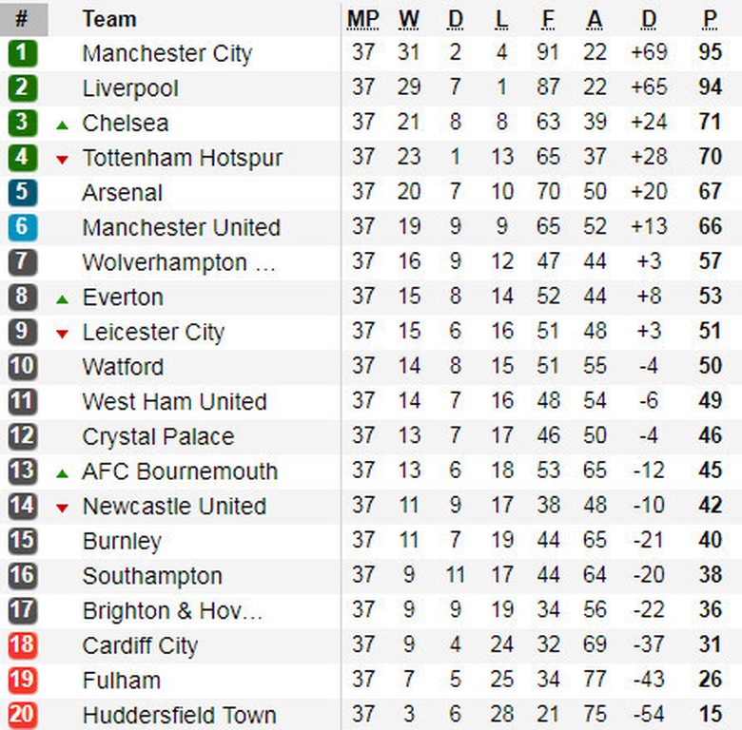
Task: Click the green position 1 badge
Action: [x=23, y=53]
